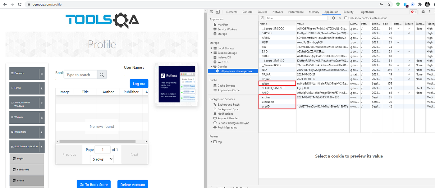The height and width of the screenshot is (188, 435).
Task: Clear all cookies icon
Action: (x=333, y=18)
